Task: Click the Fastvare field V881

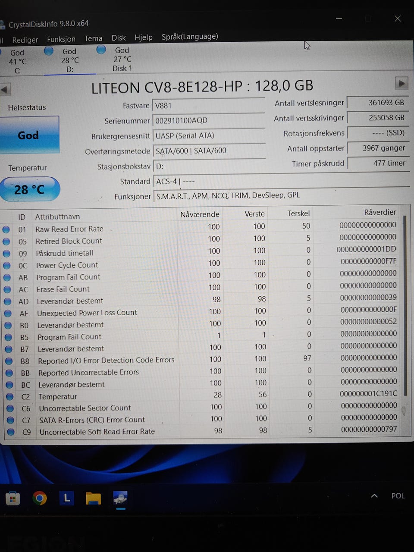Action: coord(209,105)
